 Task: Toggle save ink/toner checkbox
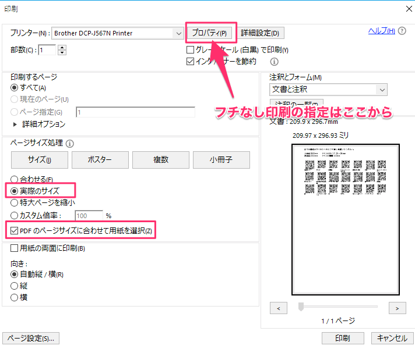click(190, 61)
